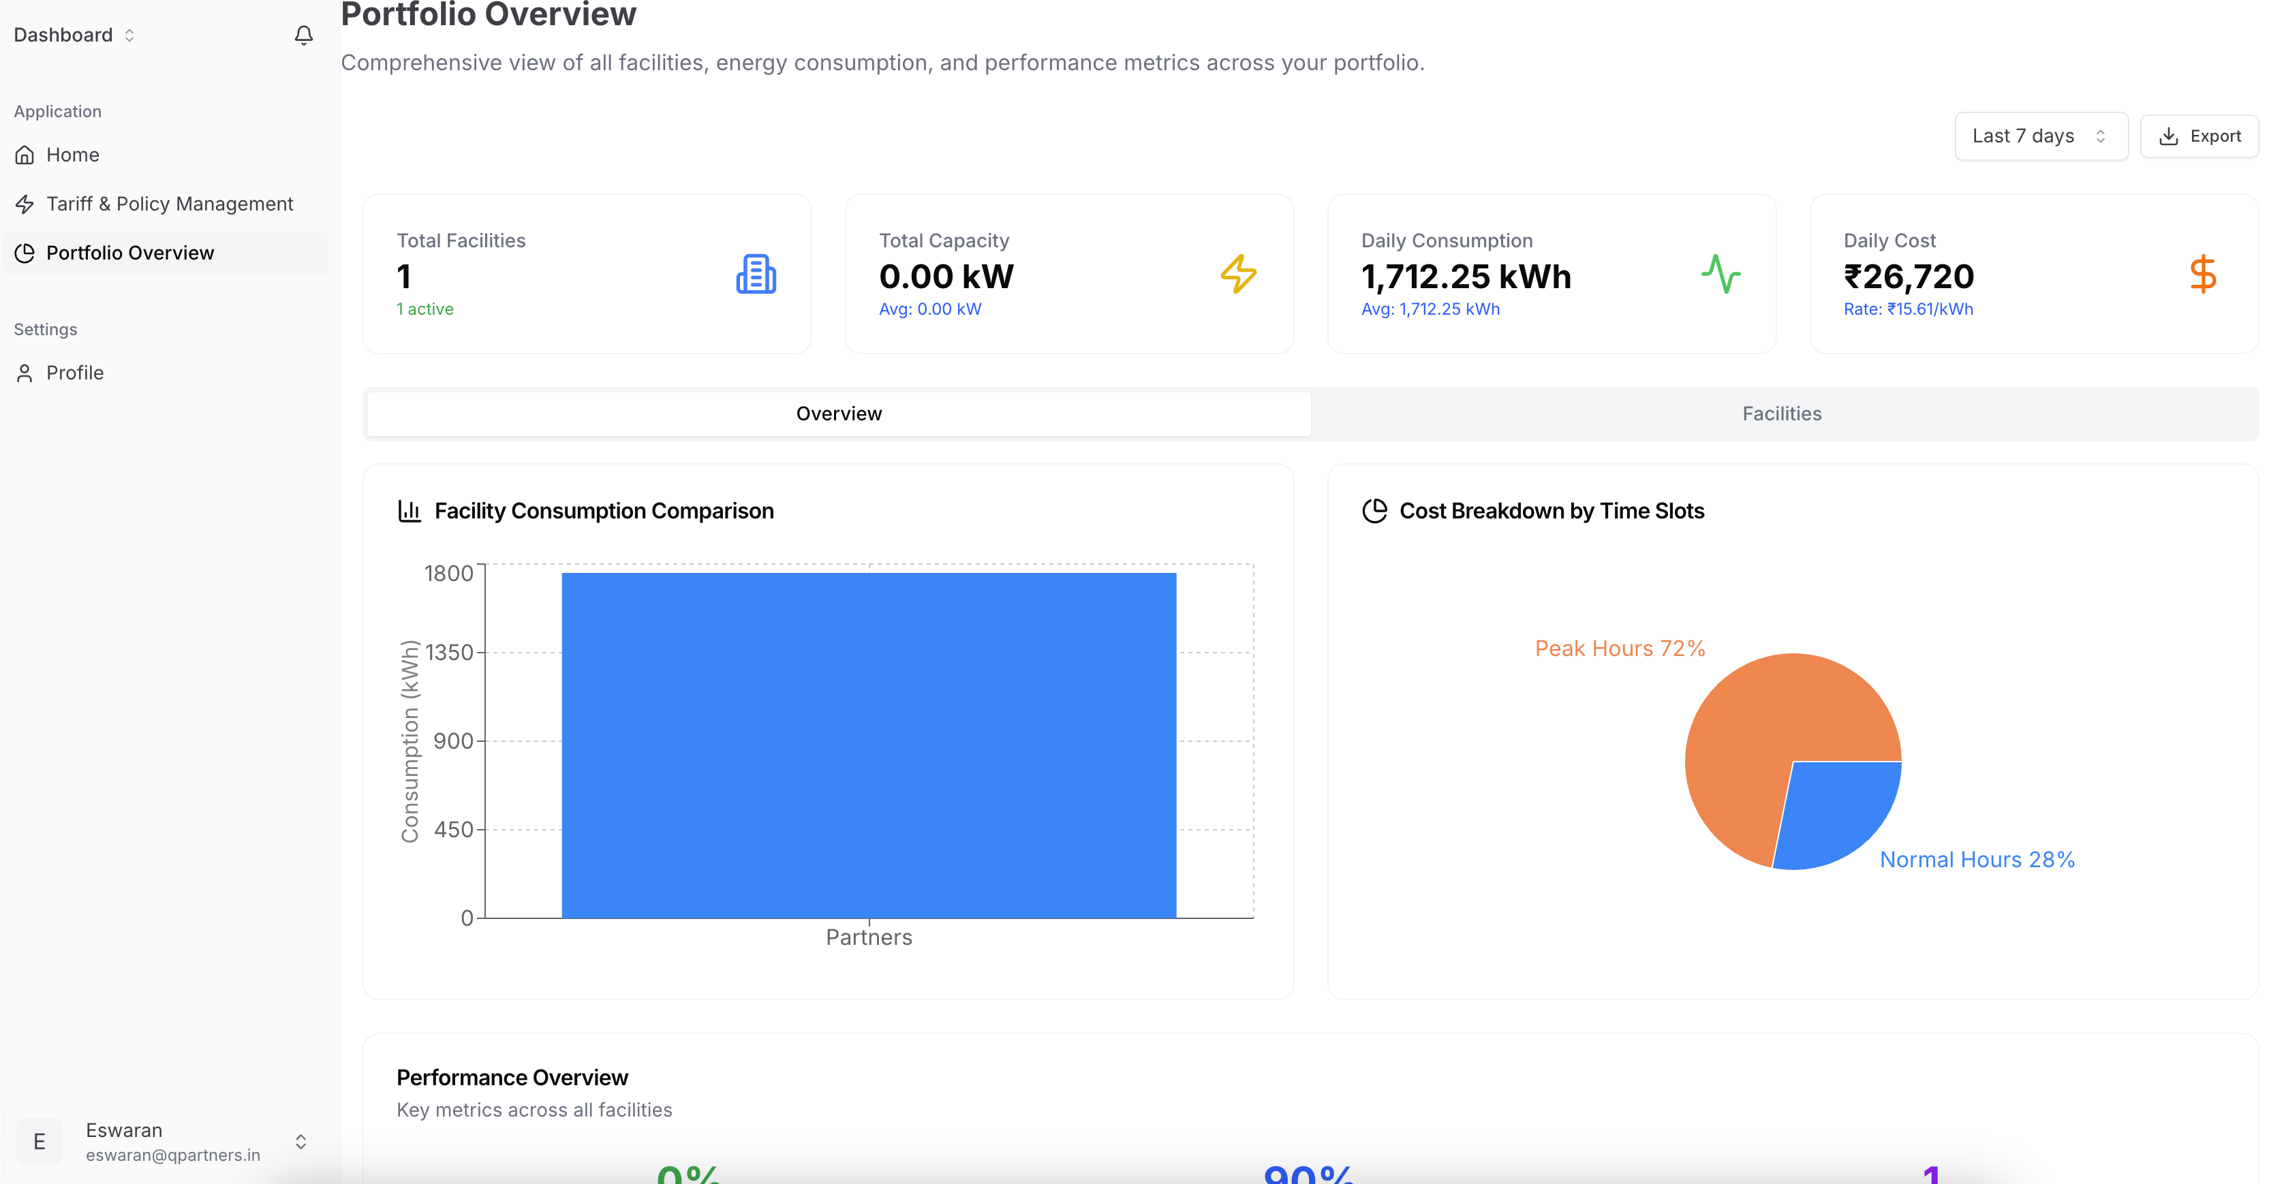Click the Daily Cost dollar icon
The width and height of the screenshot is (2269, 1184).
[2202, 274]
